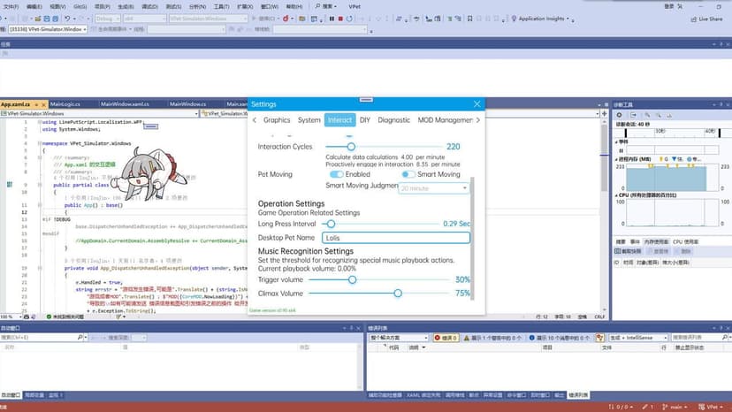Viewport: 732px width, 412px height.
Task: Open the Diagnostic settings tab
Action: 393,120
